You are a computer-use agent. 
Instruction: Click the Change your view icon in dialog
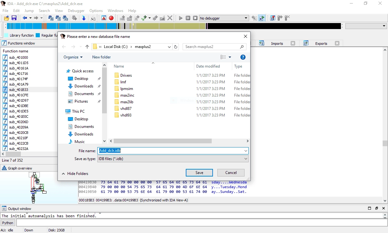(x=223, y=57)
